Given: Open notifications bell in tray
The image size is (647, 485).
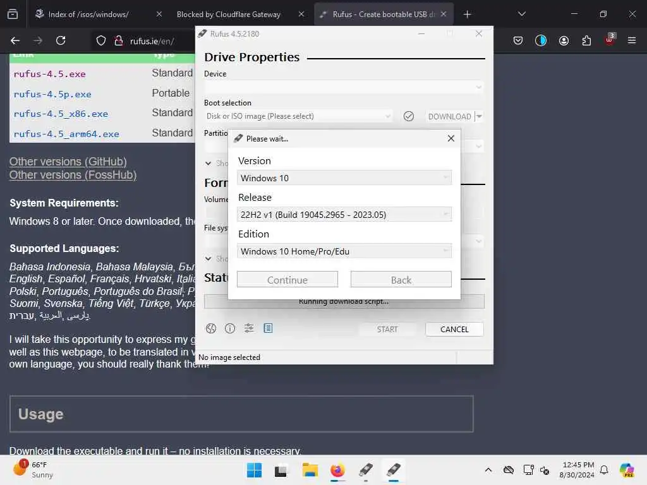Looking at the screenshot, I should coord(604,470).
